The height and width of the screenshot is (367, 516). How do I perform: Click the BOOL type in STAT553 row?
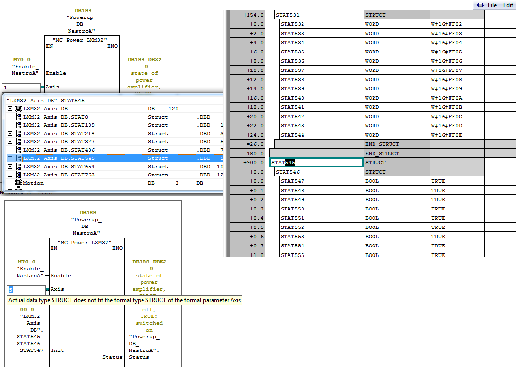pos(397,236)
